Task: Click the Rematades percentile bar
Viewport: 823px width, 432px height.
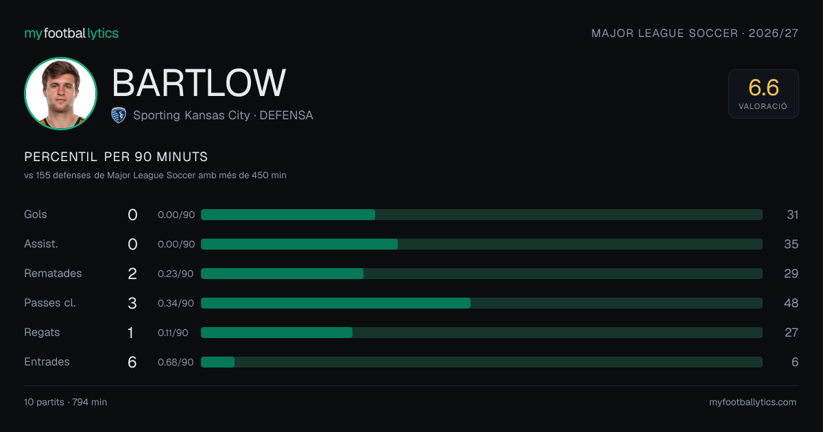Action: (481, 274)
